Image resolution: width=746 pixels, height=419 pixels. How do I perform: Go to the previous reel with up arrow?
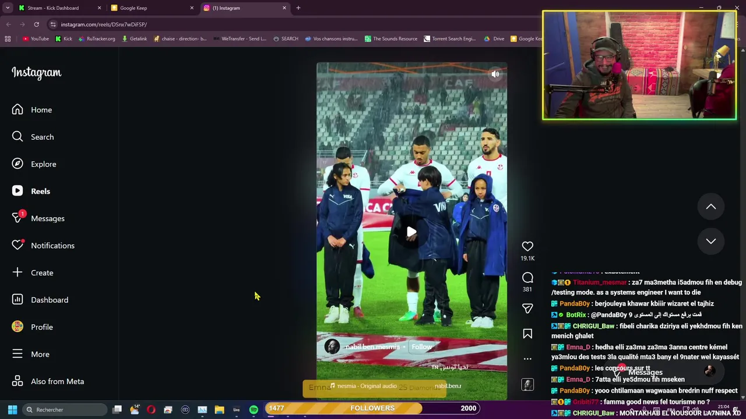pos(711,207)
